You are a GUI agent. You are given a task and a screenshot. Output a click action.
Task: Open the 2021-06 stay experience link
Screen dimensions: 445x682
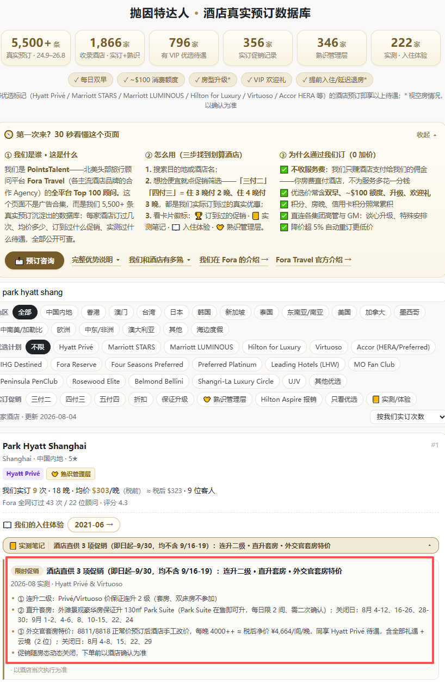pos(94,525)
